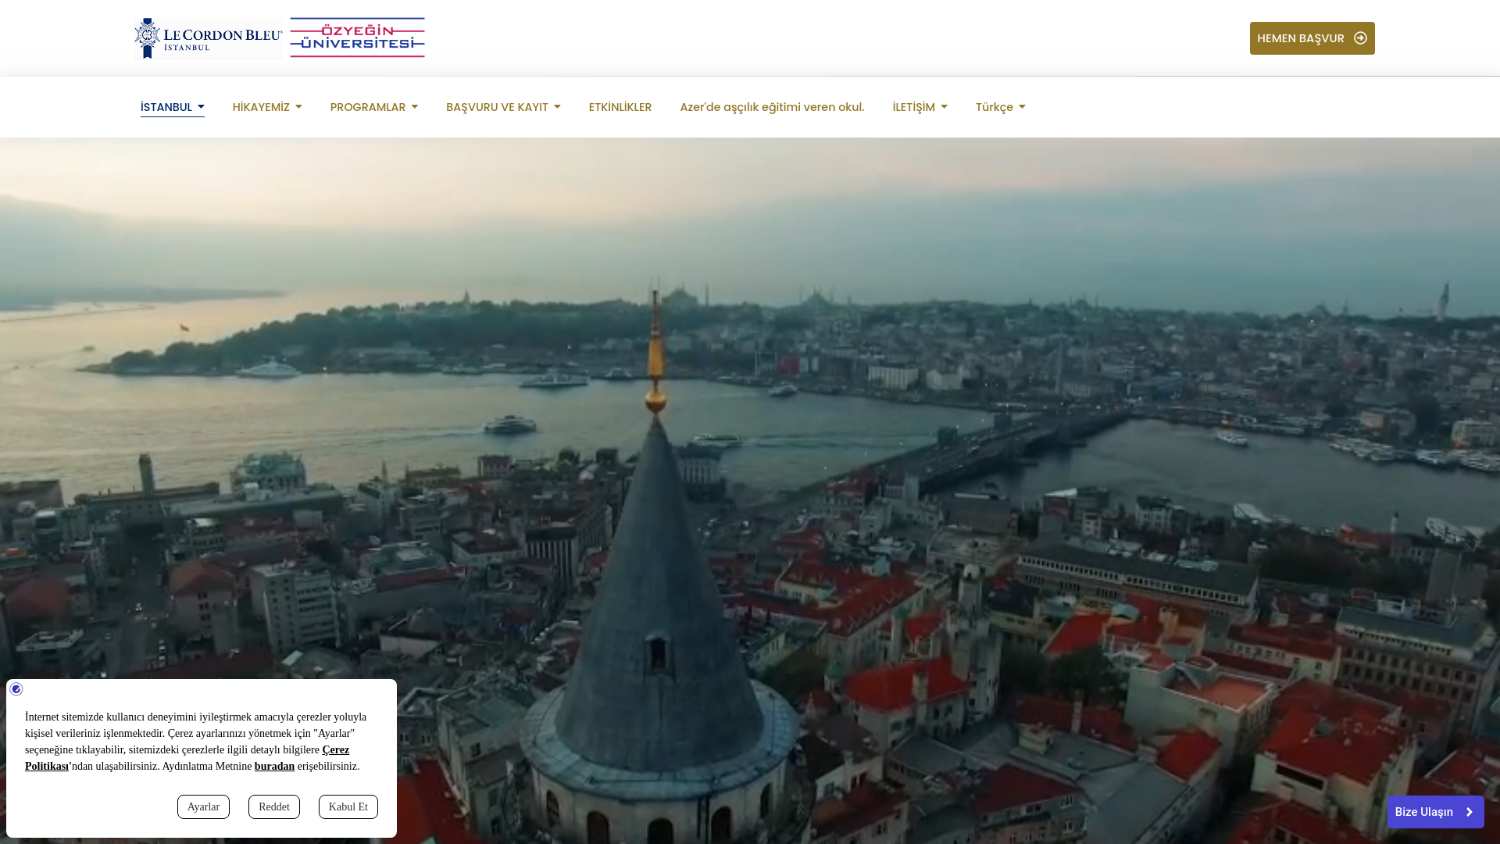Open the buradan Aydınlatma Metni link
The image size is (1500, 844).
(274, 767)
